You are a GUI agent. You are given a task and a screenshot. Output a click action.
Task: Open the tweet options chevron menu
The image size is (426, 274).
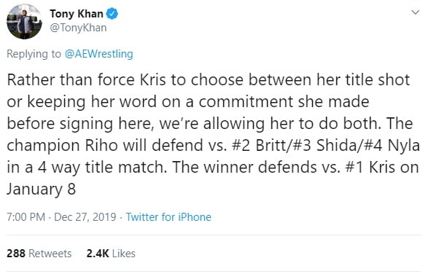click(415, 12)
